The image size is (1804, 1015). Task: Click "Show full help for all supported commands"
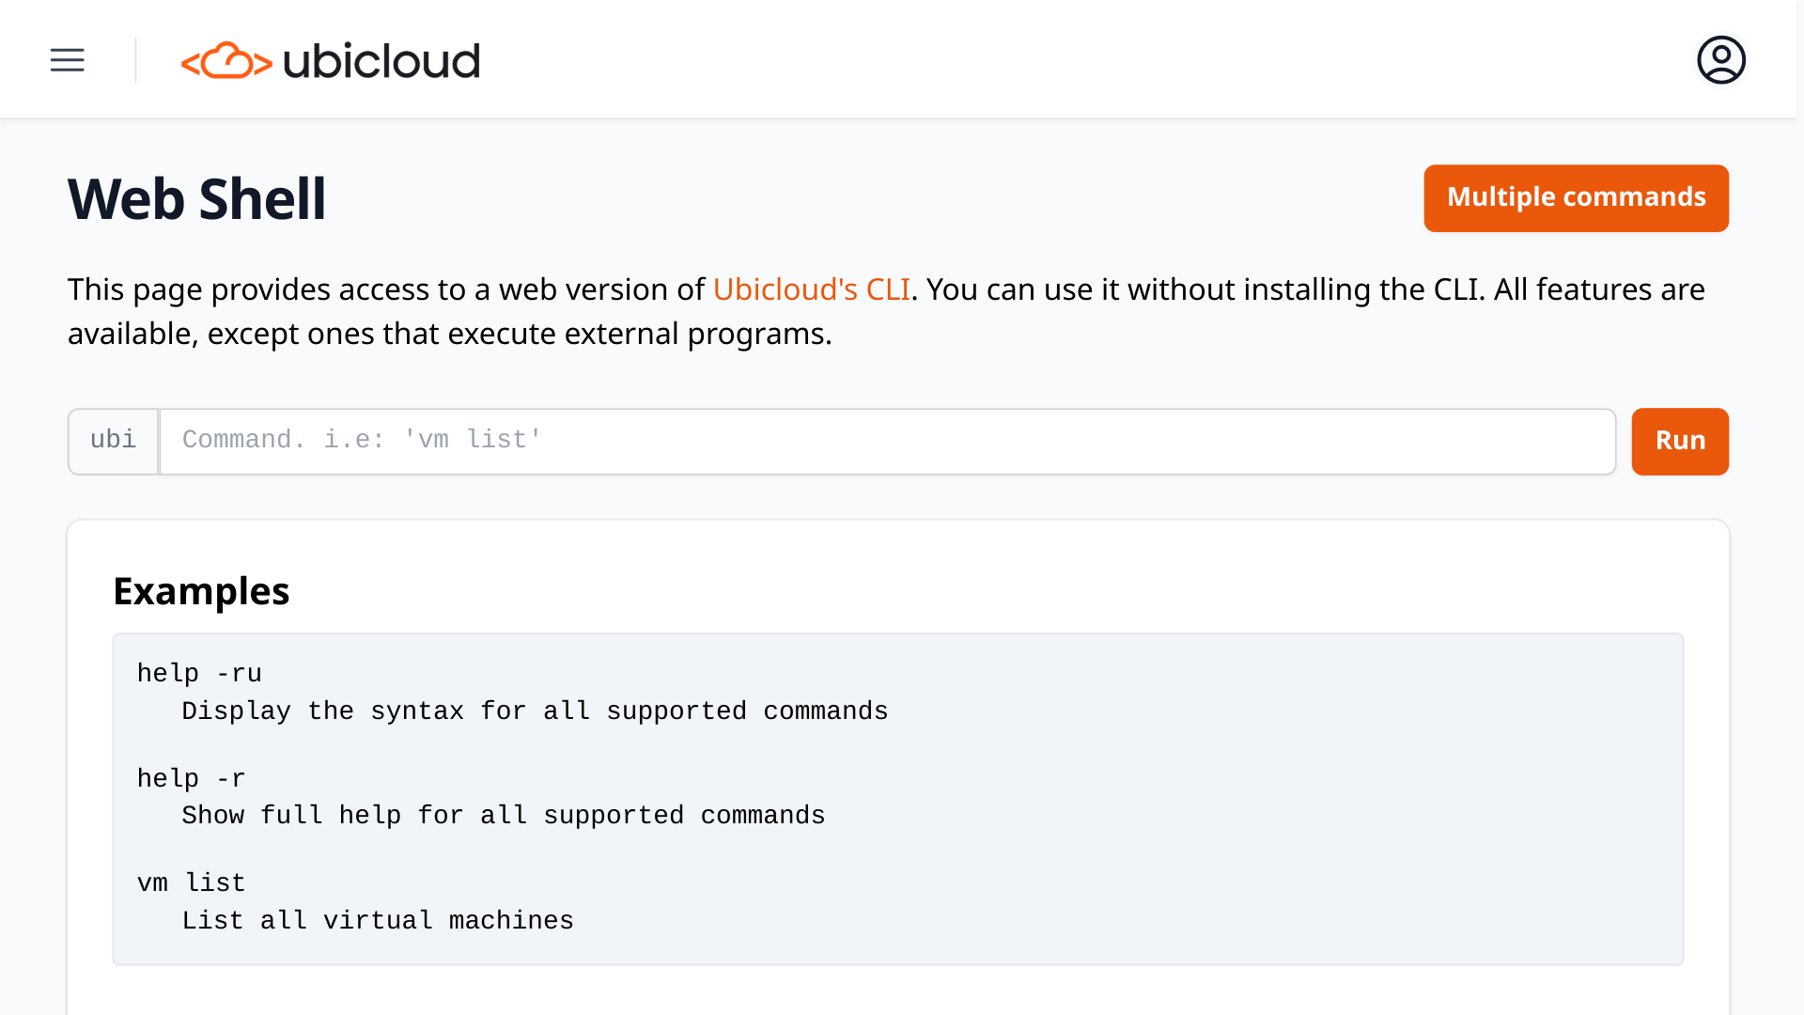click(x=503, y=816)
